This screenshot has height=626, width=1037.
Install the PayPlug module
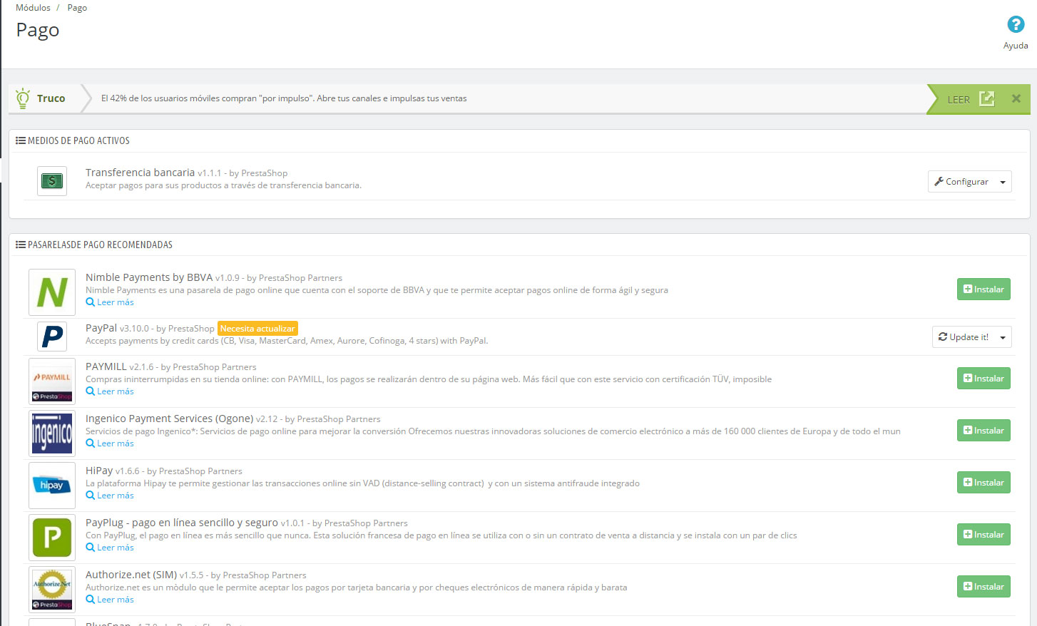(x=984, y=535)
